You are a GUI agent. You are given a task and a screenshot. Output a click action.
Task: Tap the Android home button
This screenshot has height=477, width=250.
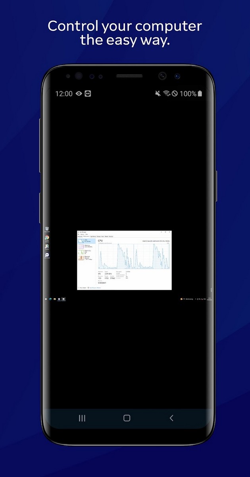[x=127, y=418]
